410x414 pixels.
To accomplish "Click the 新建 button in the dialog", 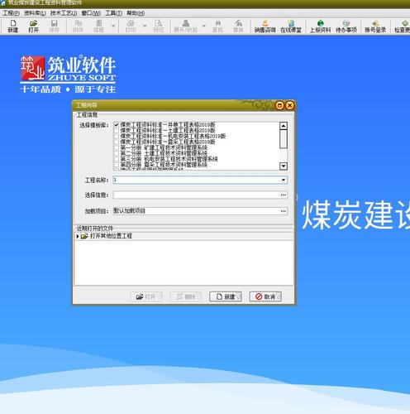I will coord(226,296).
